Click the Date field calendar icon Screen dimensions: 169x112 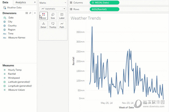tap(5, 18)
